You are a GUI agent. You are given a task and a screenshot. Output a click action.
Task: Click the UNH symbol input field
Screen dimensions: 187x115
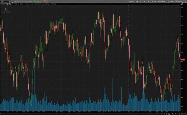(x=5, y=1)
